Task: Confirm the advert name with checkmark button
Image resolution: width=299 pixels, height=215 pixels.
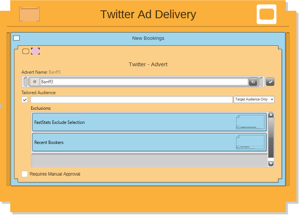Action: click(x=270, y=82)
